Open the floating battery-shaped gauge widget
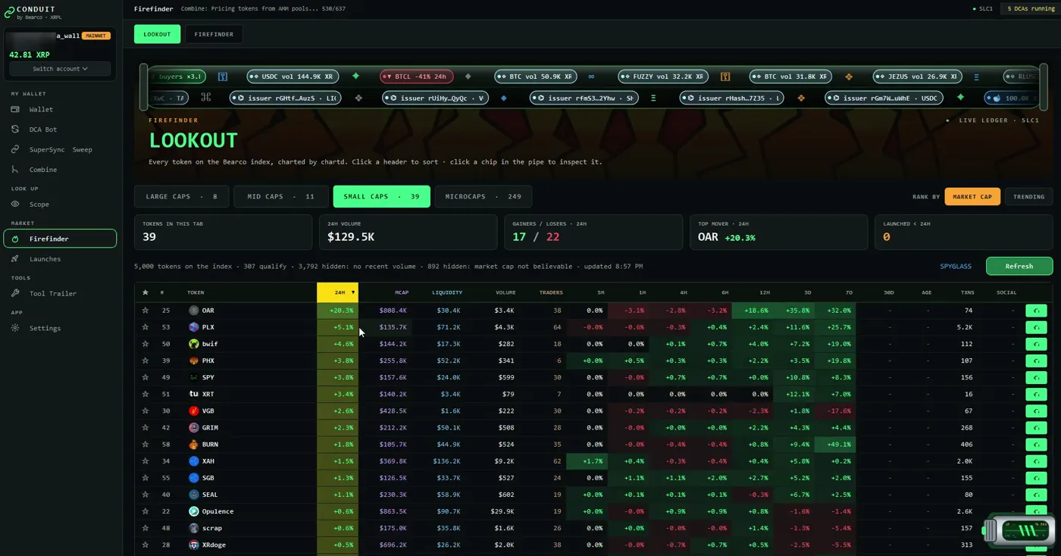The width and height of the screenshot is (1061, 556). tap(1019, 530)
